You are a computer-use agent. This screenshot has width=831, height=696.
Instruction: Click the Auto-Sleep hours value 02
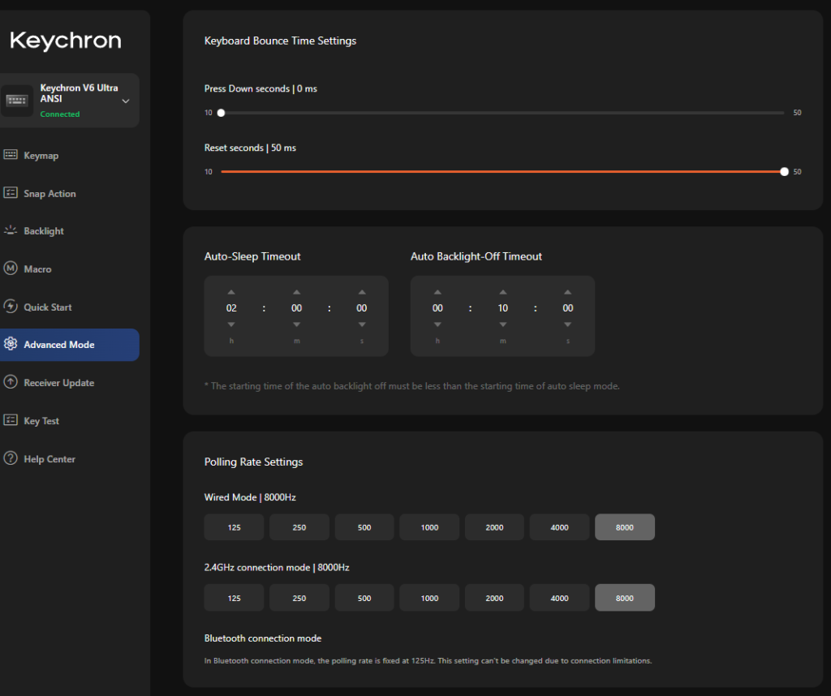pyautogui.click(x=231, y=308)
